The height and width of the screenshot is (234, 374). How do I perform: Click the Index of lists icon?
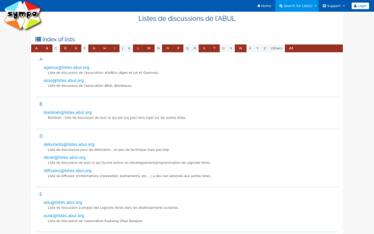[x=38, y=39]
